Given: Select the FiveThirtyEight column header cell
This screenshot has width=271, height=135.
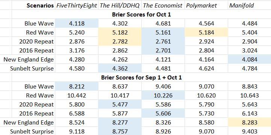Looking at the screenshot, I should (77, 5).
